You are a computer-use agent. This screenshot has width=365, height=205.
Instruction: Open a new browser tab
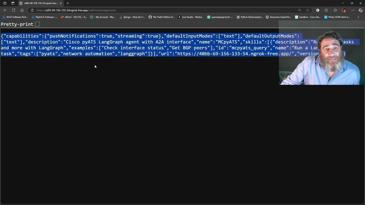[x=68, y=3]
